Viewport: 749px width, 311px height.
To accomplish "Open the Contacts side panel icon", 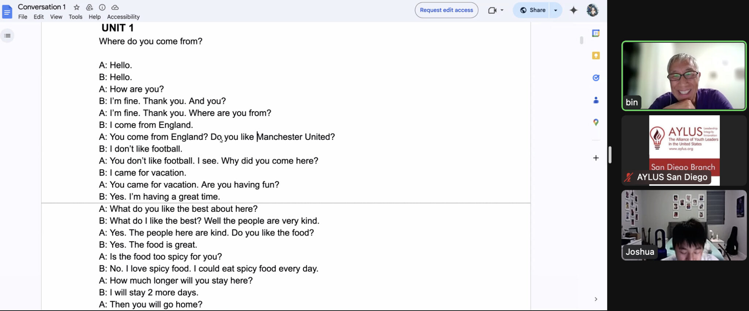I will tap(596, 100).
